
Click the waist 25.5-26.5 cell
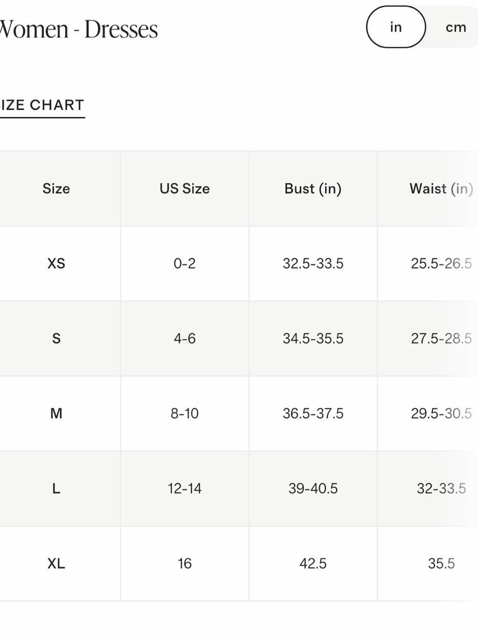(x=441, y=263)
